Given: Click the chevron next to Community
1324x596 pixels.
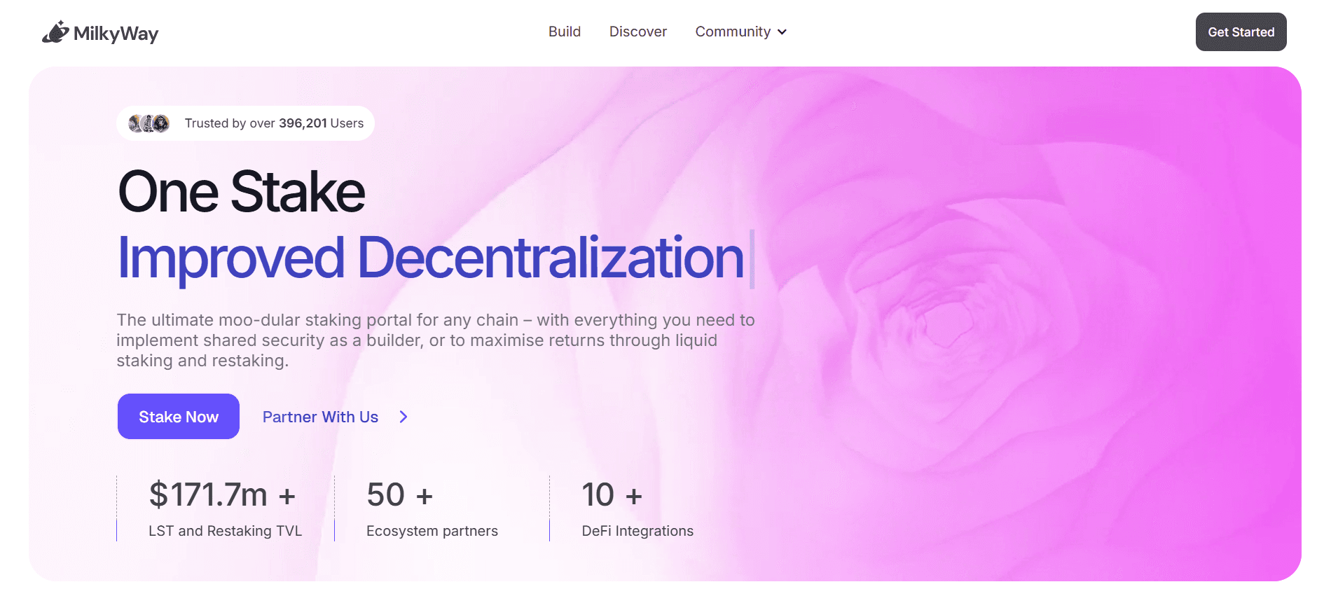Looking at the screenshot, I should (x=782, y=32).
